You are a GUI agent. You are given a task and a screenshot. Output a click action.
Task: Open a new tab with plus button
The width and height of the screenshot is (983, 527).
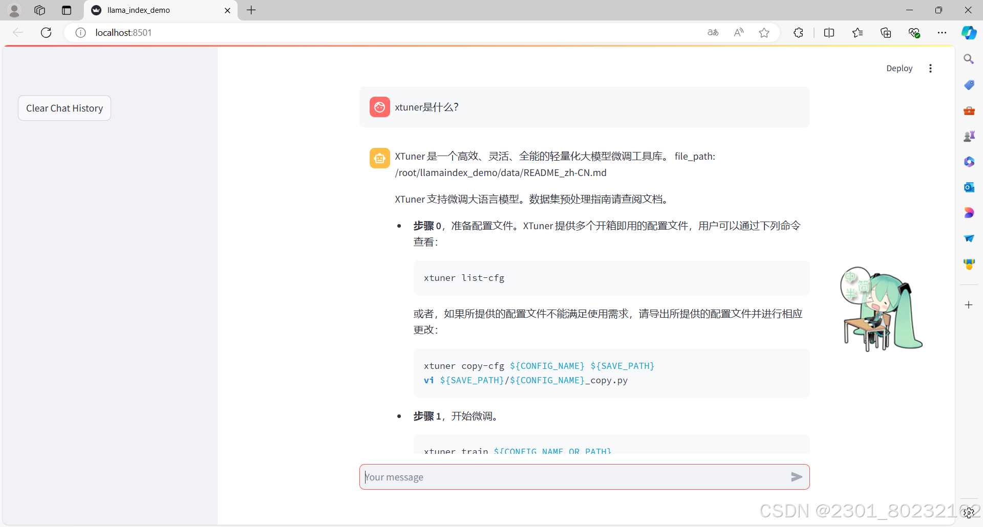[x=251, y=10]
